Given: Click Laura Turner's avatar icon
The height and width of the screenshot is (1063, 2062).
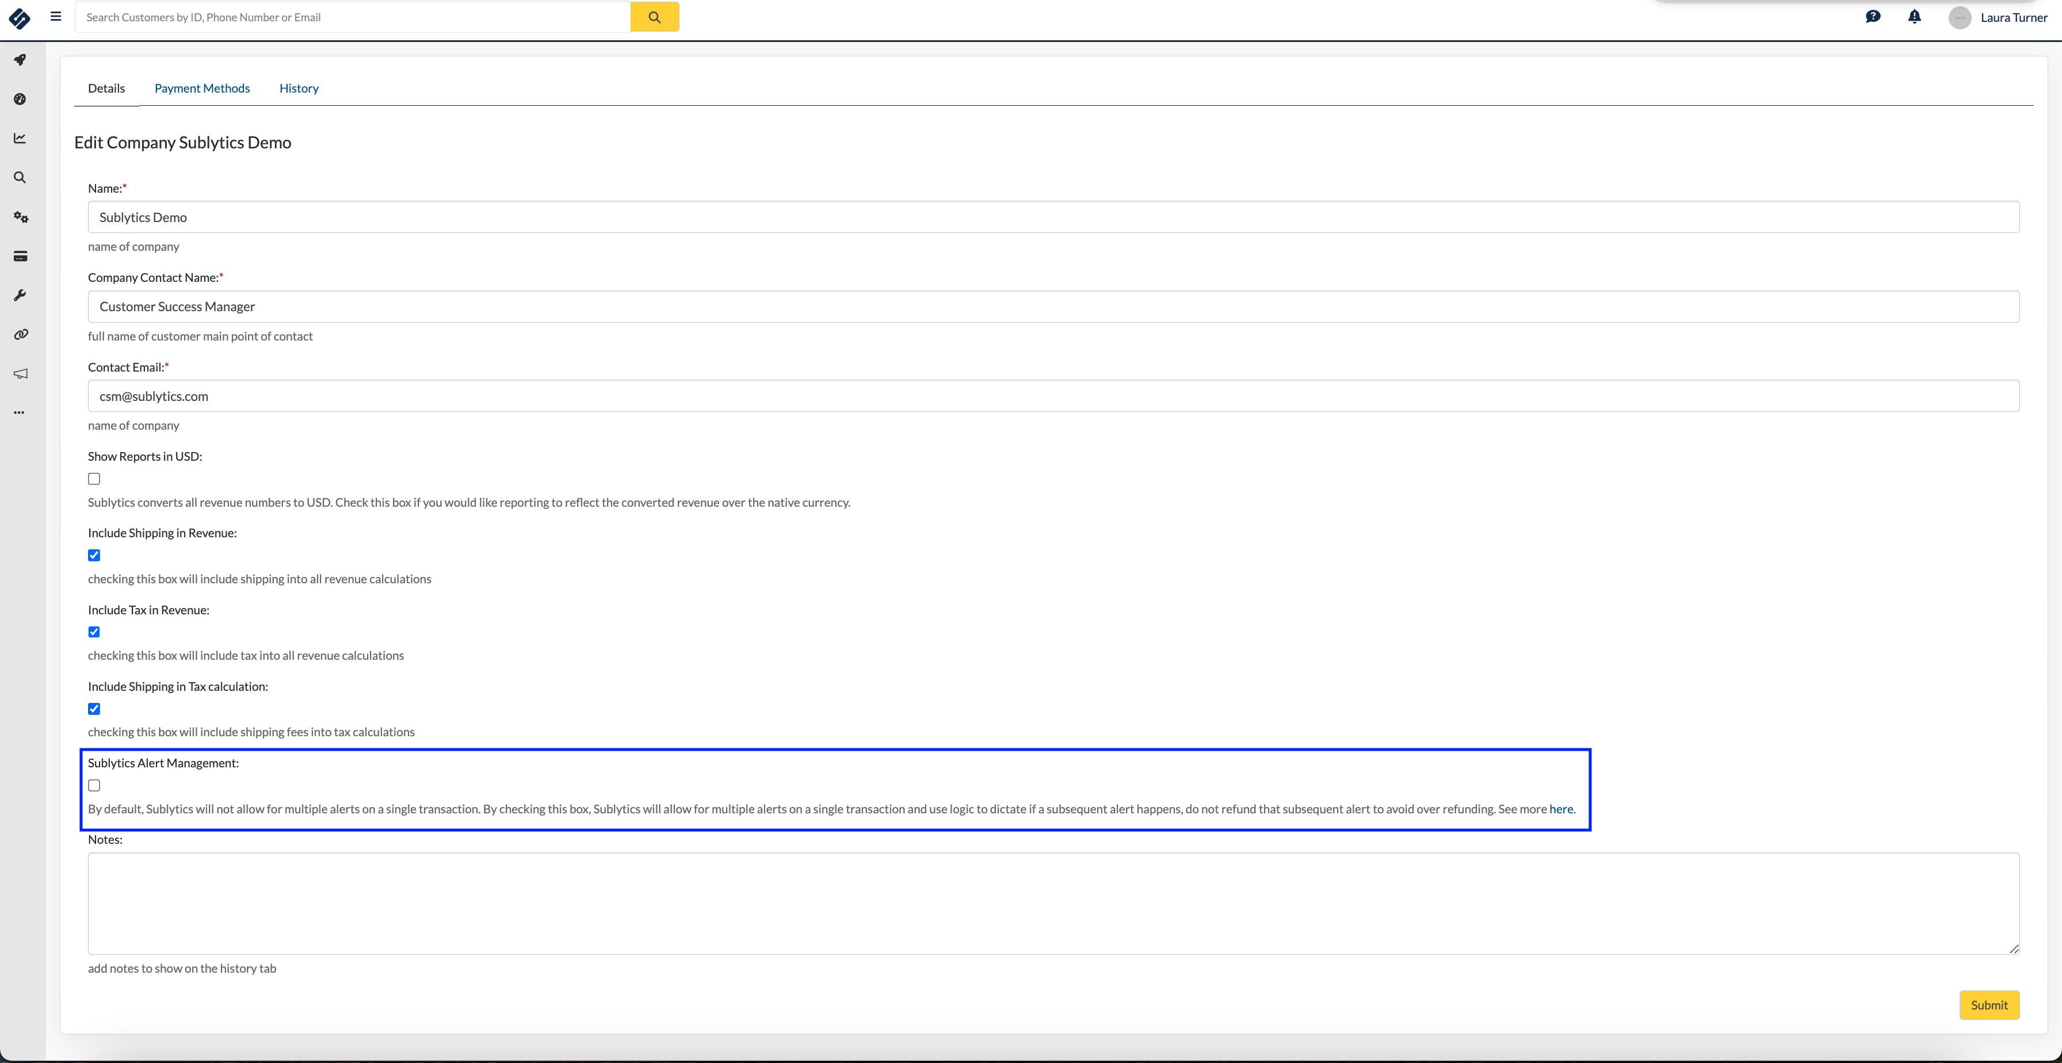Looking at the screenshot, I should 1960,18.
